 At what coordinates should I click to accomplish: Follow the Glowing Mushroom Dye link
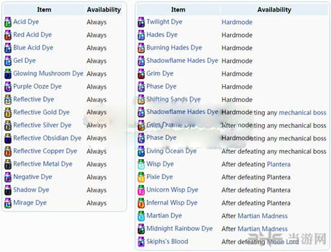(48, 74)
